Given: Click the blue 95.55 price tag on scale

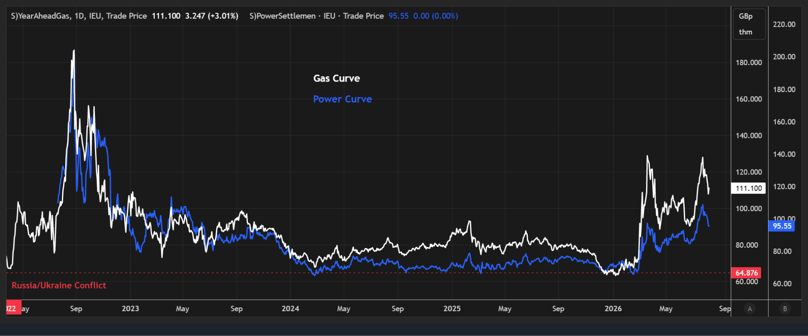Looking at the screenshot, I should pyautogui.click(x=782, y=226).
